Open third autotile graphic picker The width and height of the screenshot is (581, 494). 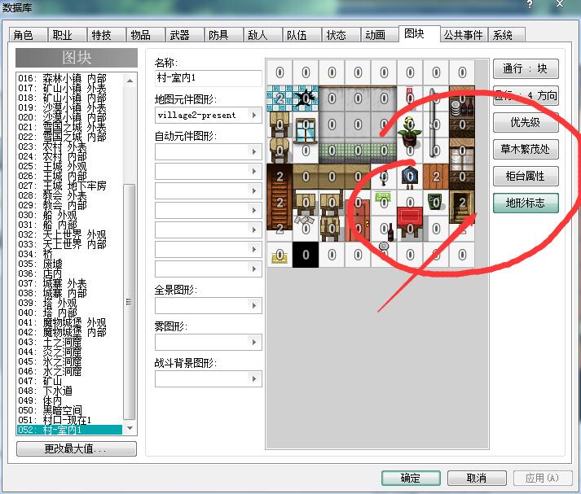pyautogui.click(x=254, y=191)
